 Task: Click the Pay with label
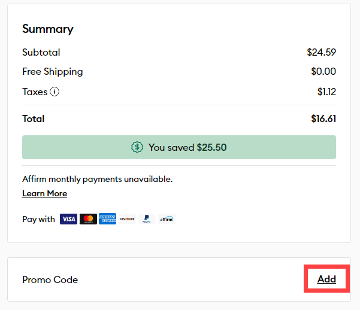click(x=38, y=219)
